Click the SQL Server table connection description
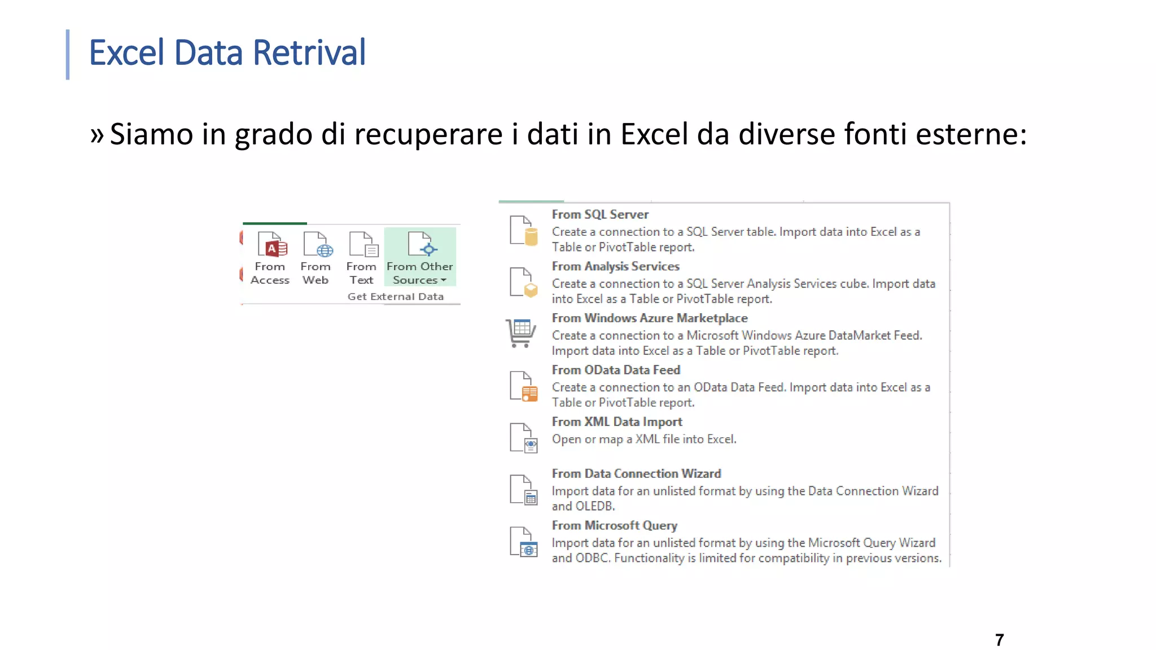 (736, 239)
